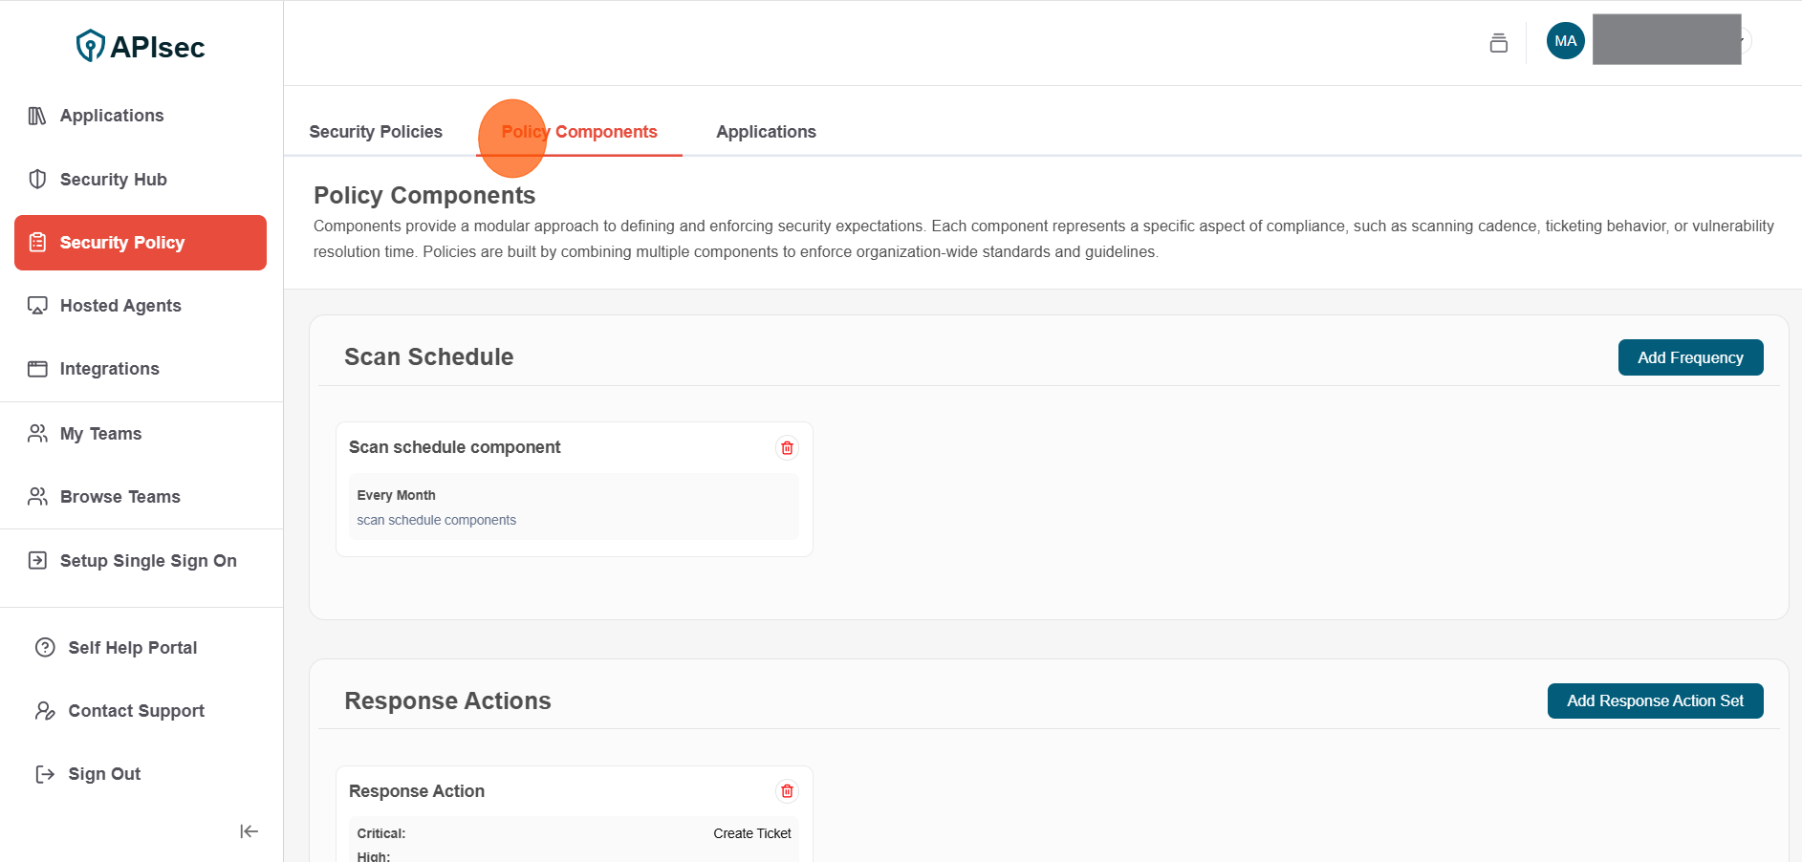Switch to the Applications tab
This screenshot has width=1802, height=862.
[766, 132]
